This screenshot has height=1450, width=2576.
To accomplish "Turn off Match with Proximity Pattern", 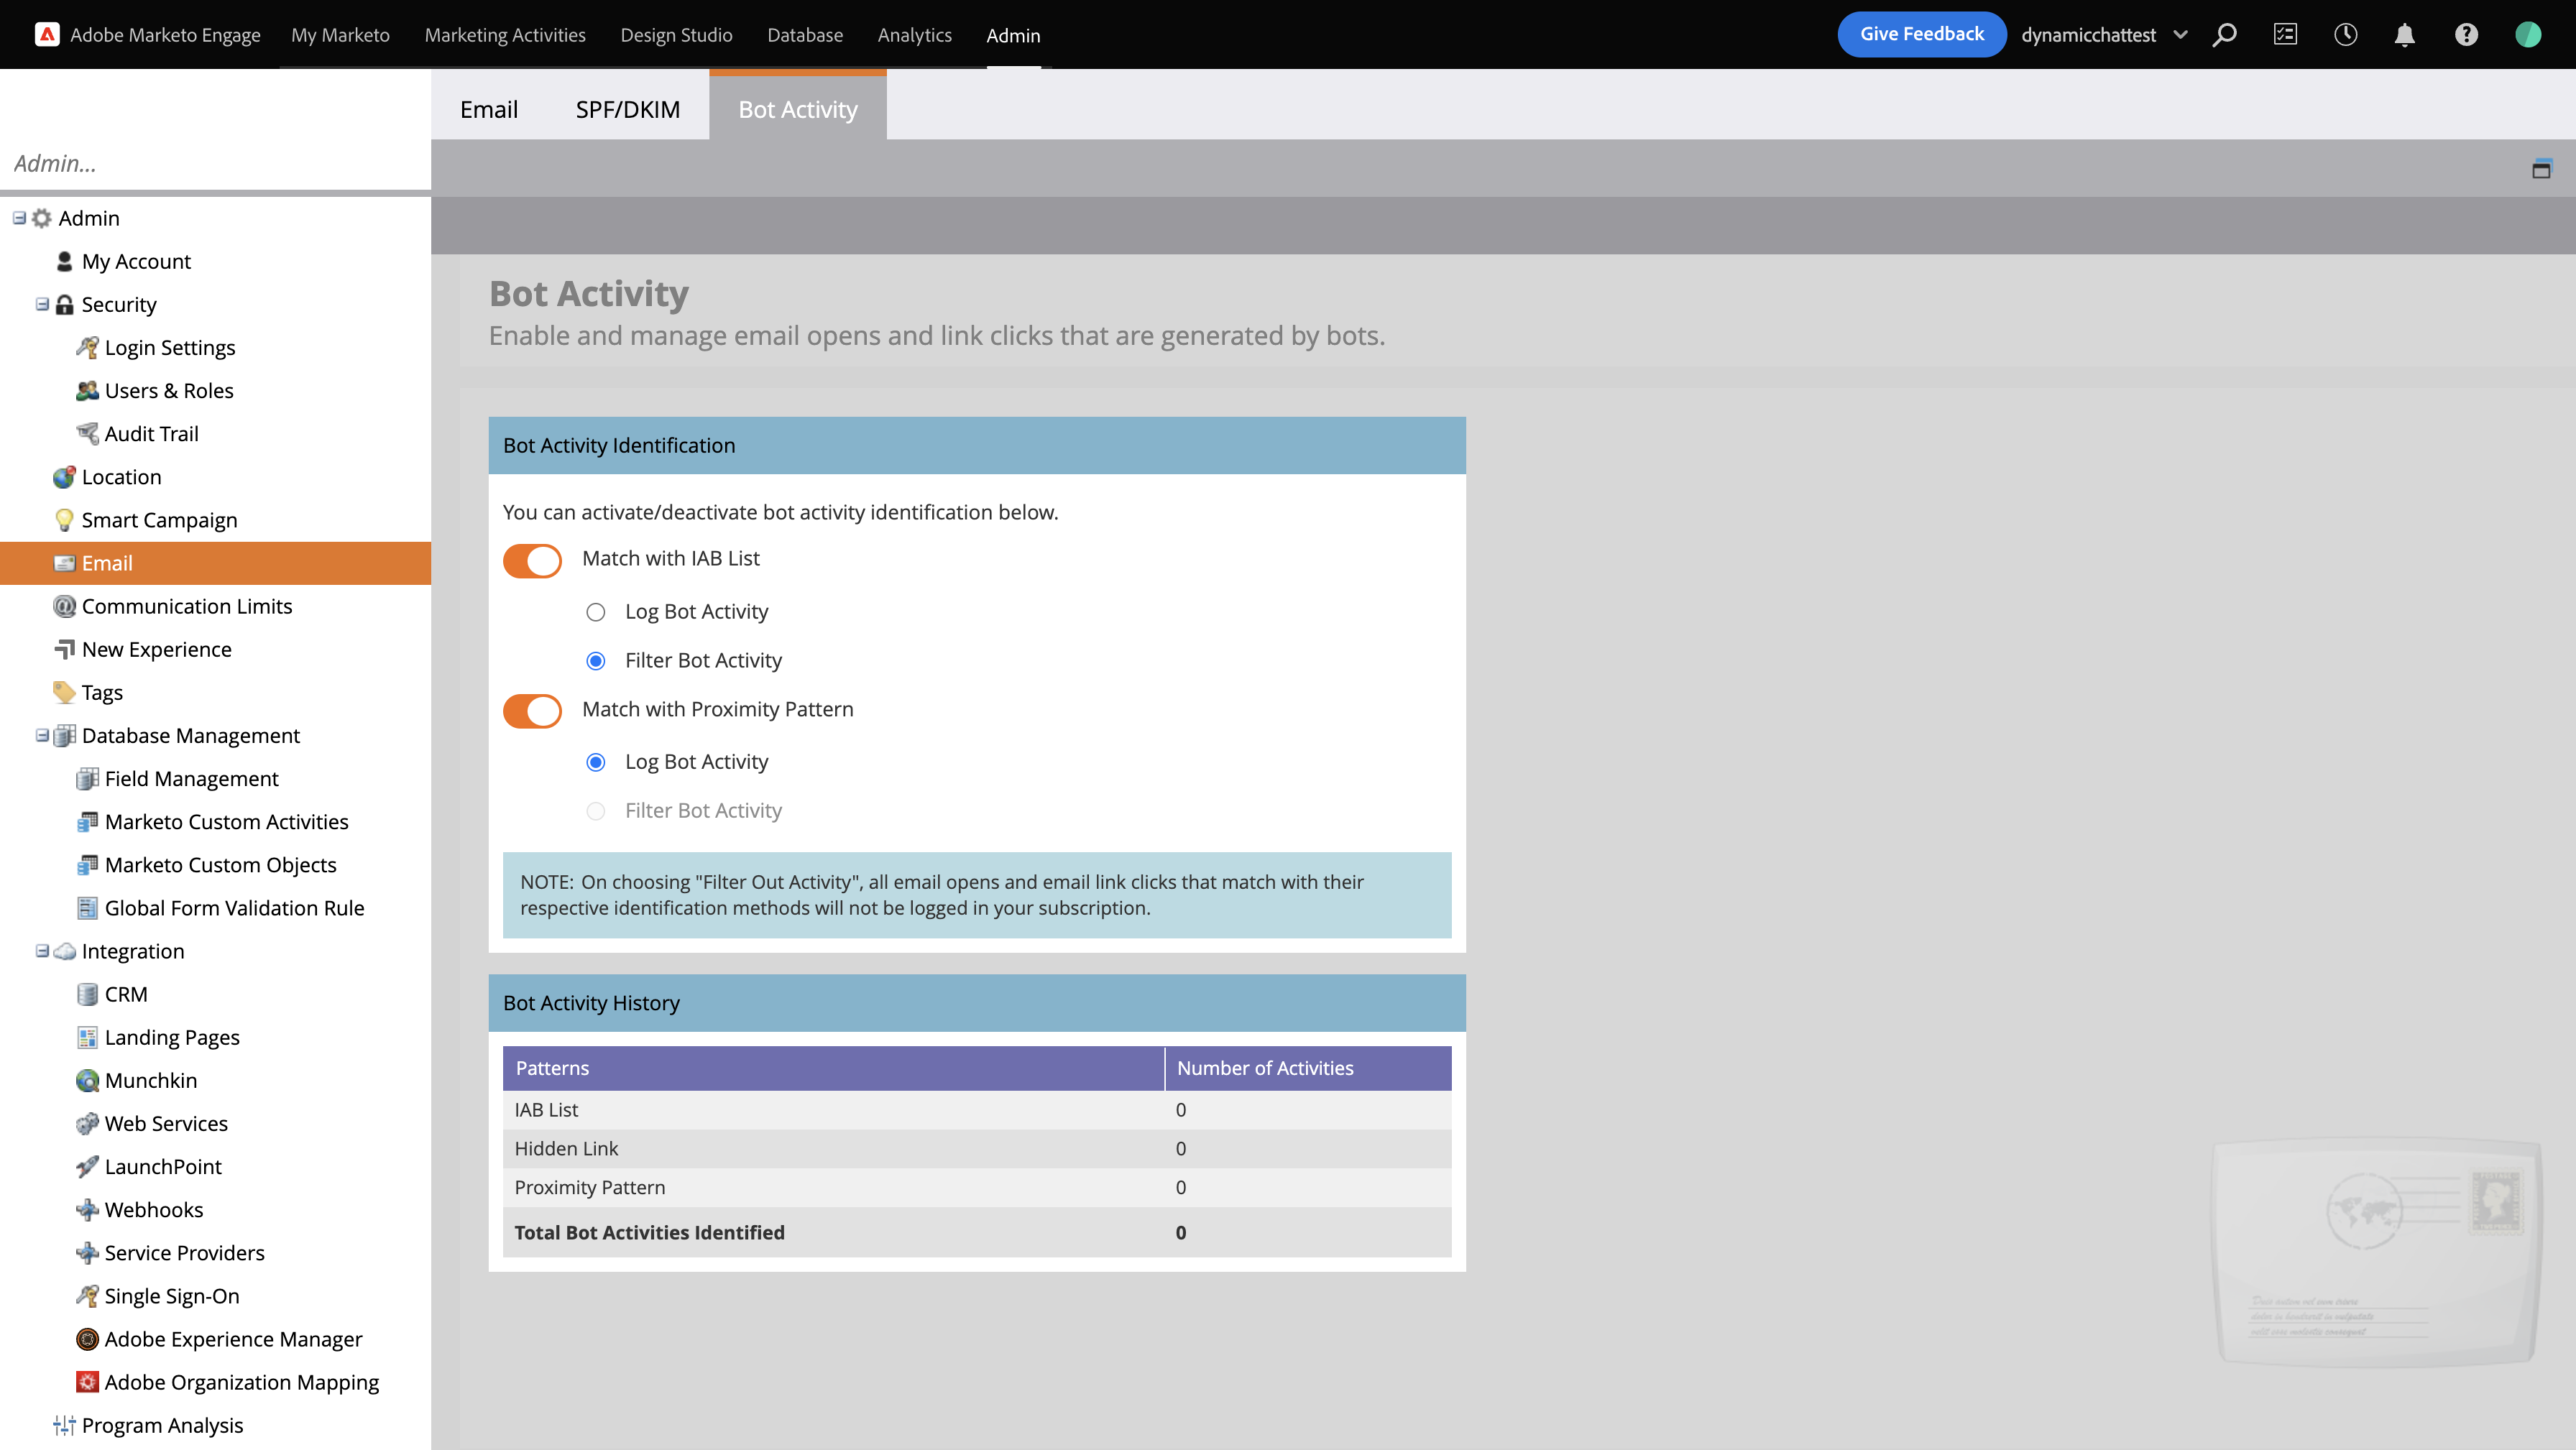I will (532, 711).
